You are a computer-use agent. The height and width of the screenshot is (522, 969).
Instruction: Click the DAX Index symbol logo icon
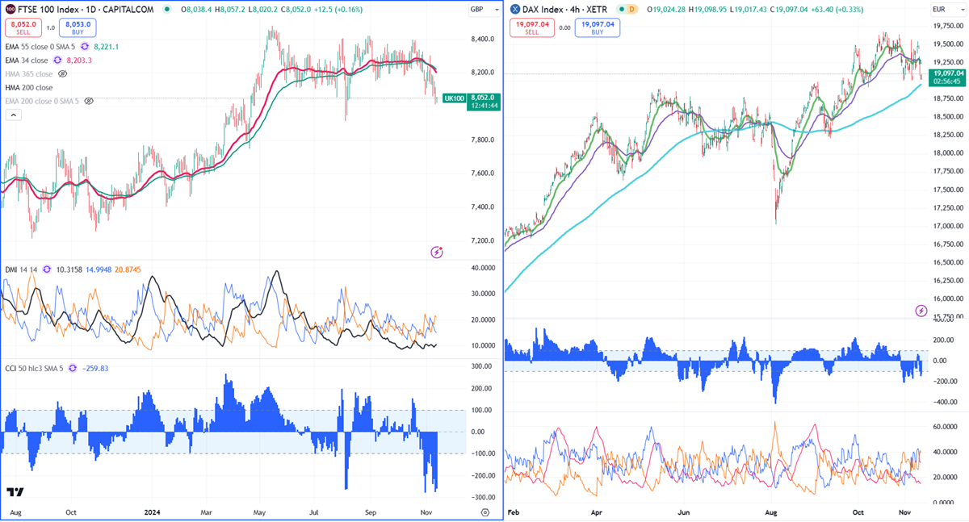tap(514, 9)
